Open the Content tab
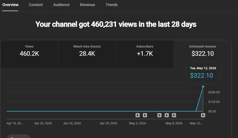Screen dimensions: 238x138 click(x=36, y=5)
